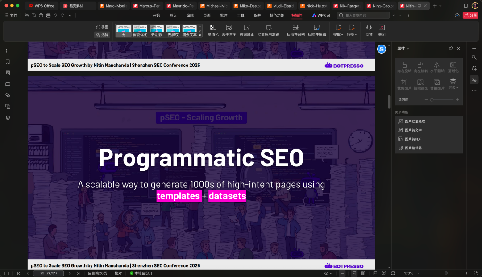This screenshot has width=482, height=277.
Task: Pin the 属性 properties panel
Action: [451, 49]
